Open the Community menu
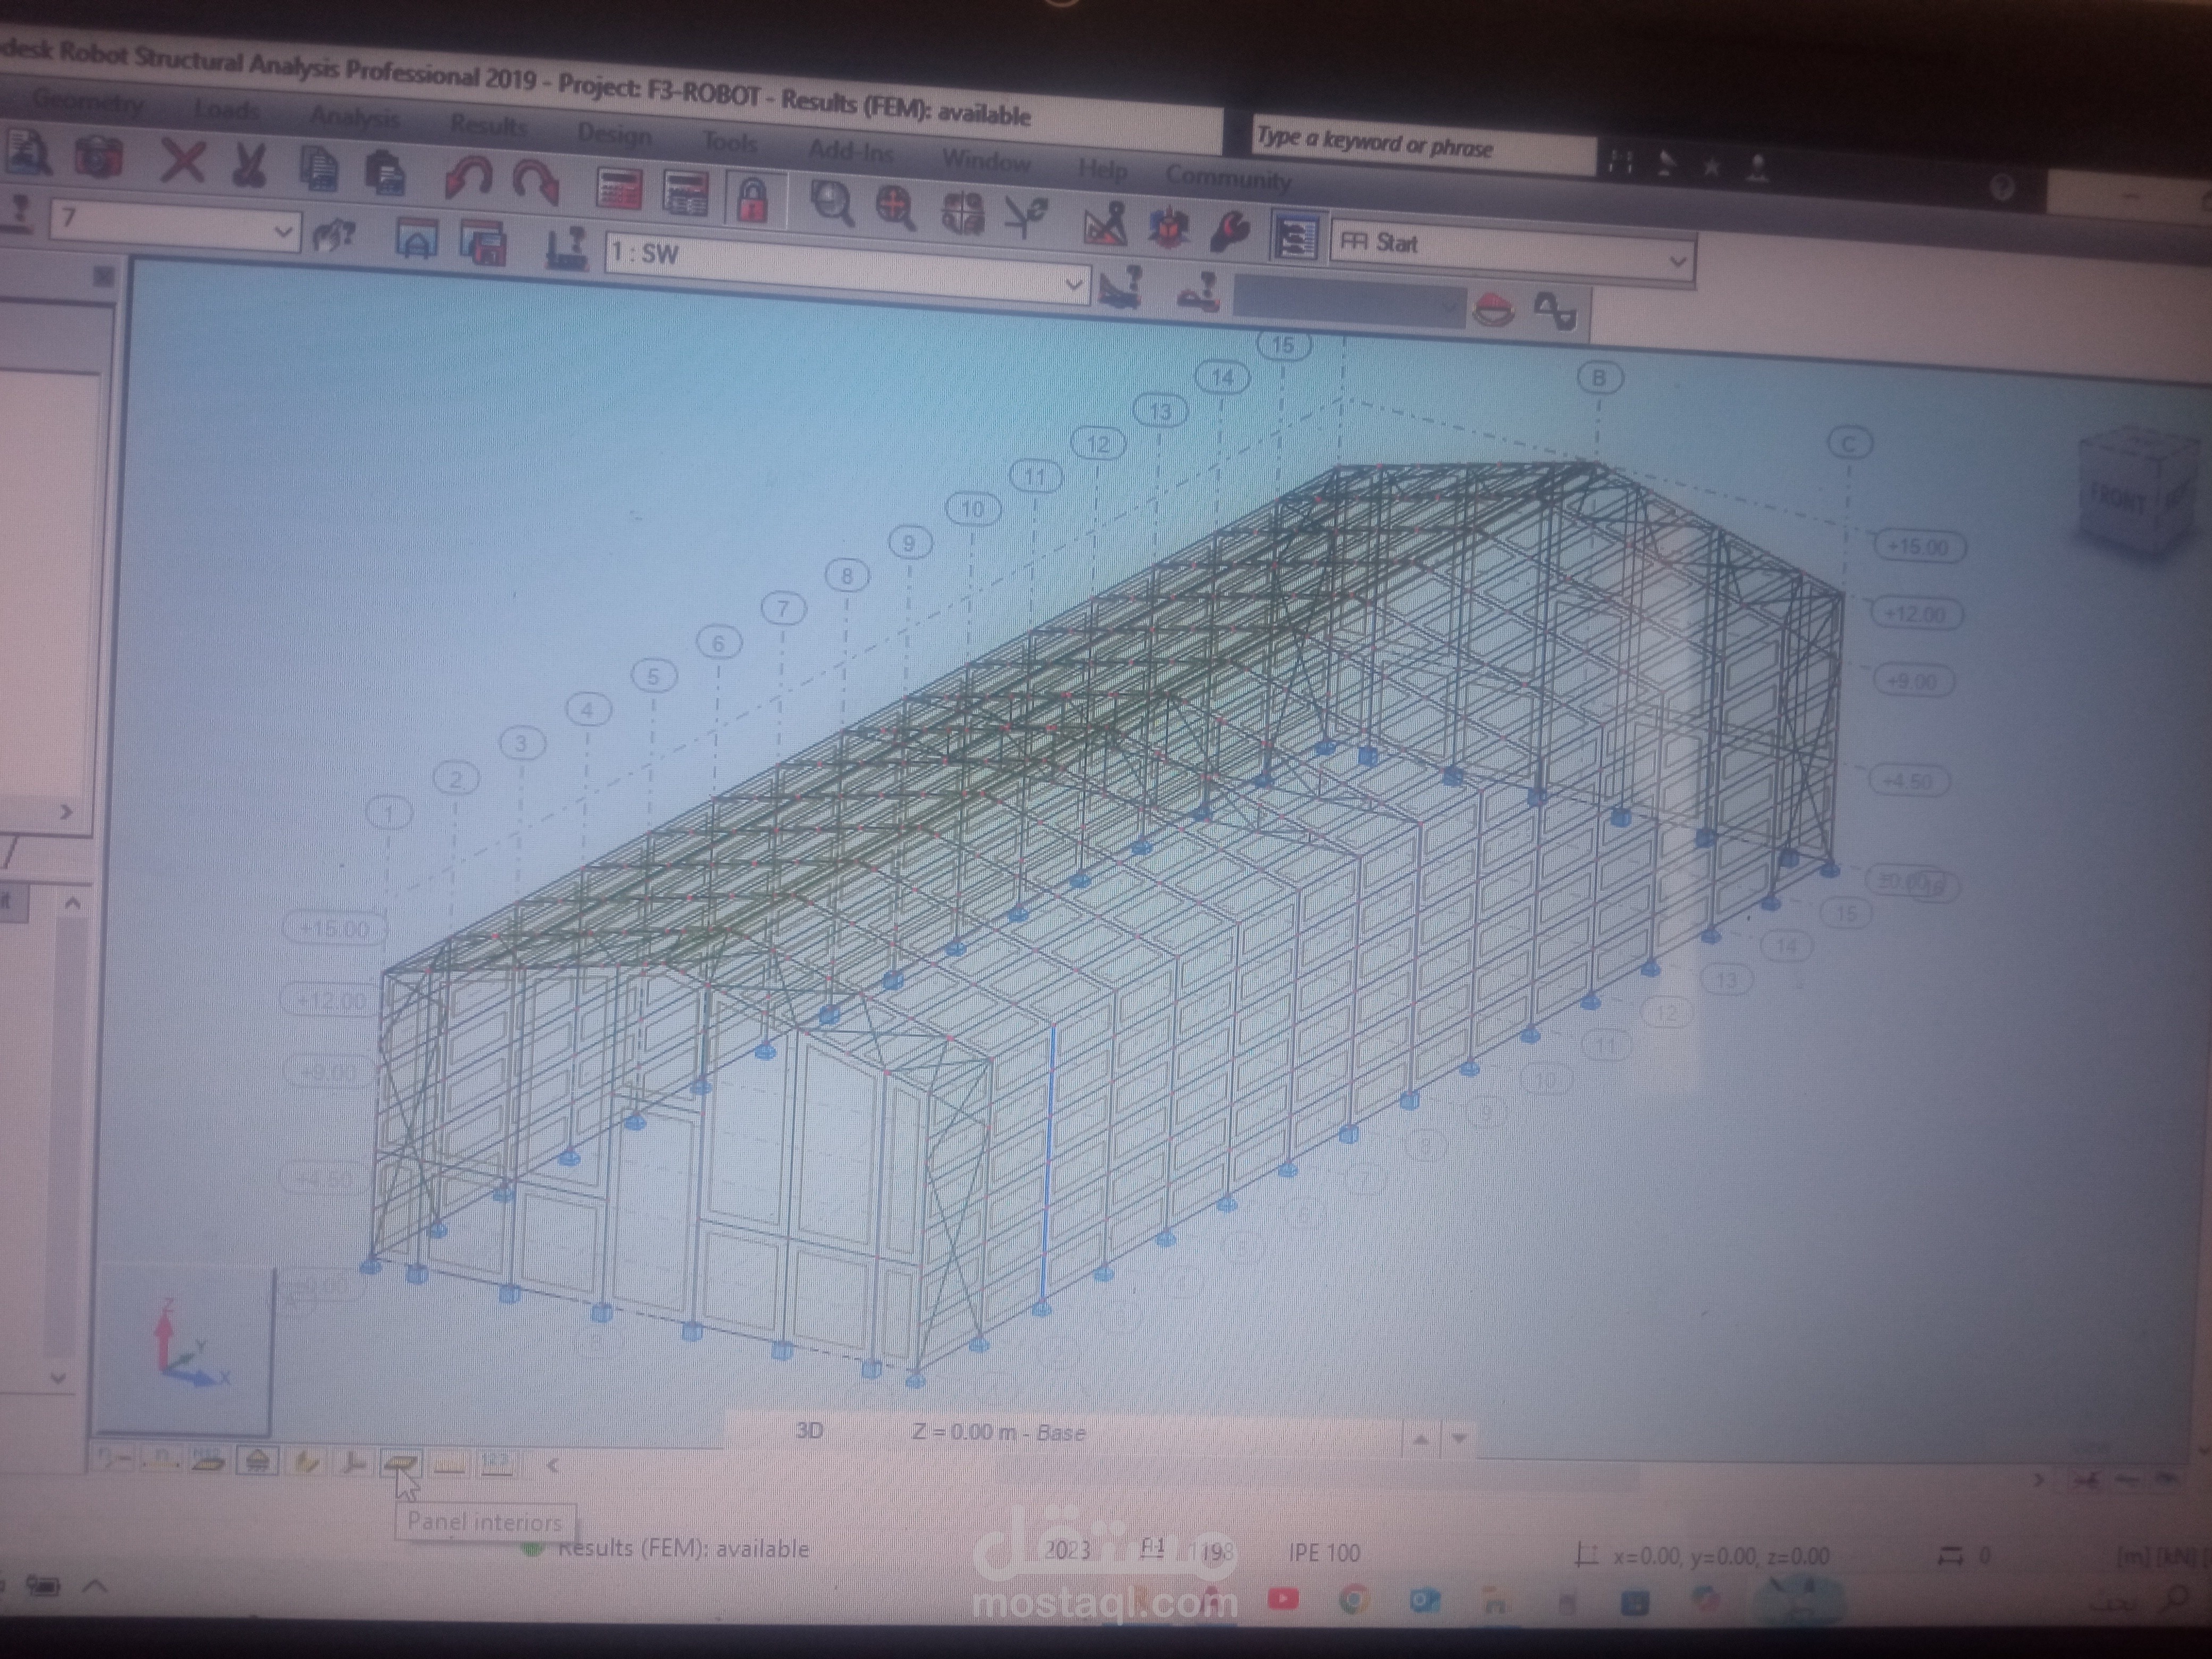 (x=1228, y=178)
